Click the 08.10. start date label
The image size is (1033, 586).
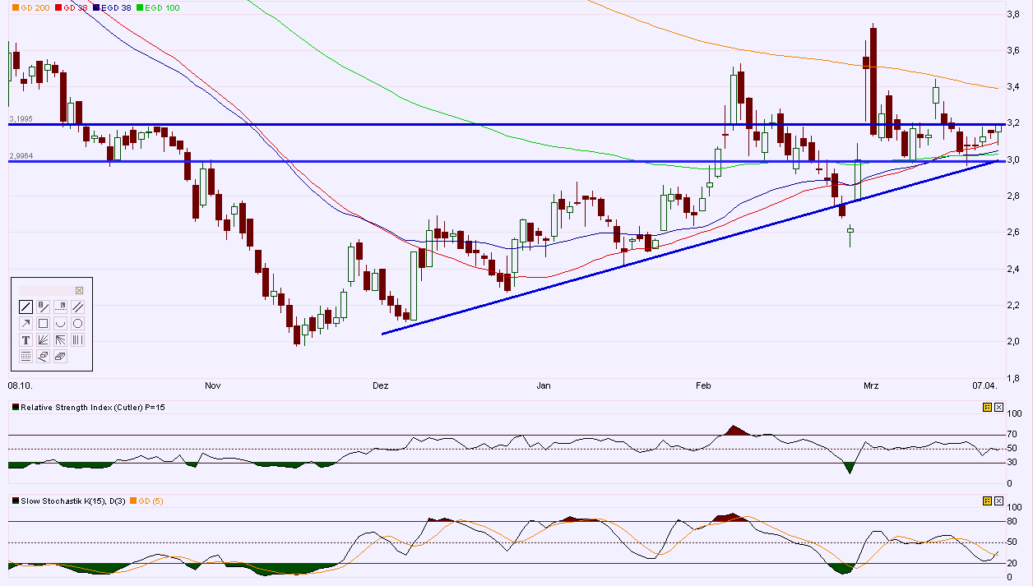coord(19,385)
